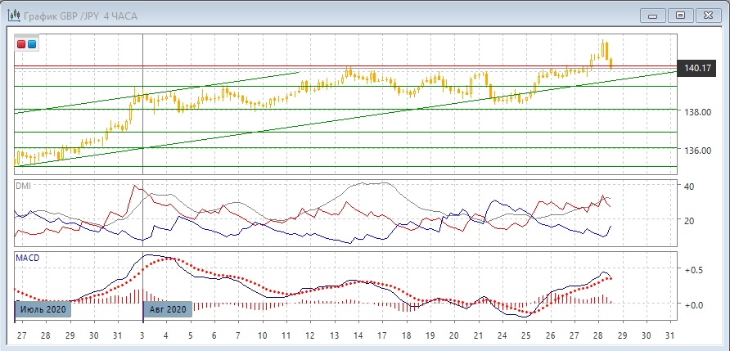
Task: Click the 140.17 current price label
Action: coord(696,68)
